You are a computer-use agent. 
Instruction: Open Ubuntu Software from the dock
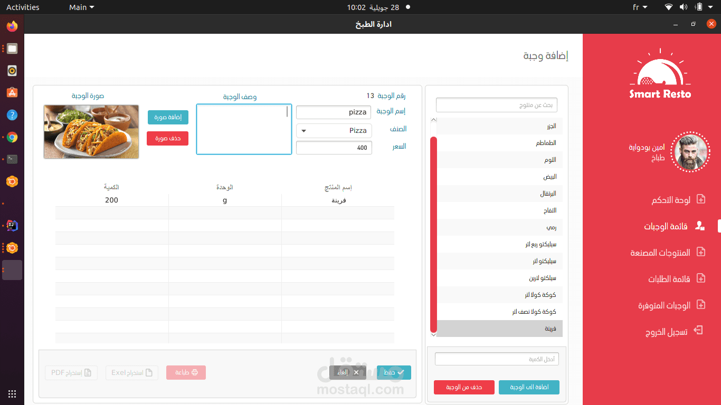tap(12, 93)
